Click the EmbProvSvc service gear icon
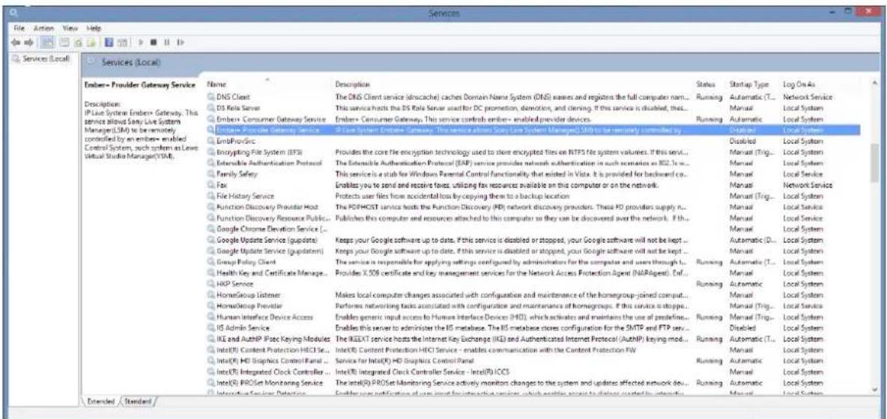887x419 pixels. click(211, 141)
